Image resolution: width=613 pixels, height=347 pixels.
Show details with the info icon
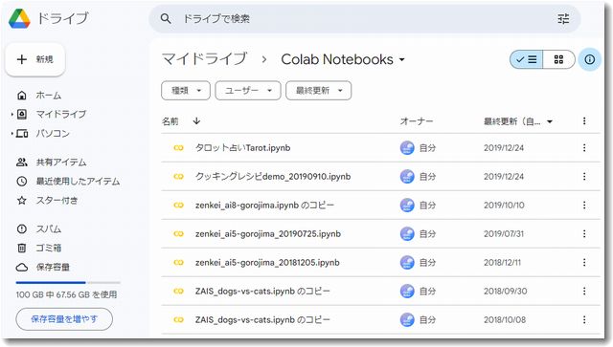coord(589,59)
